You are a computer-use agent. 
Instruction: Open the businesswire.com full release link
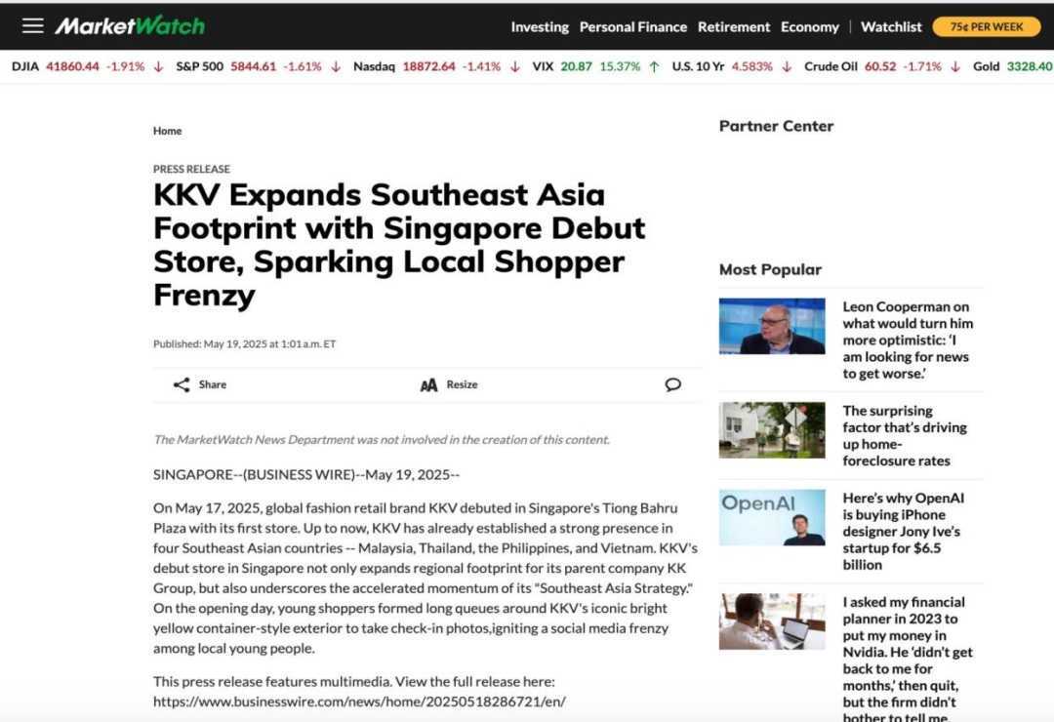tap(359, 702)
